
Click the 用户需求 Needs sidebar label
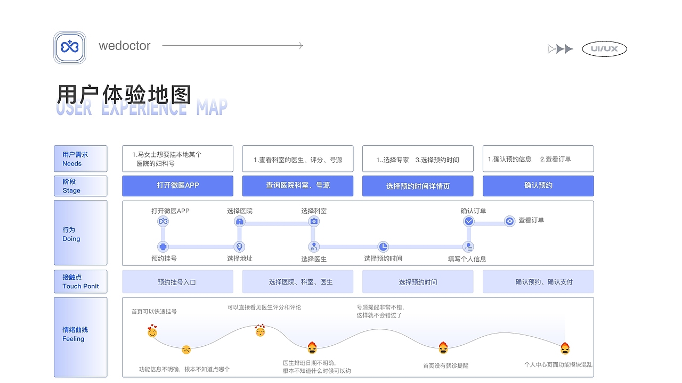point(80,159)
